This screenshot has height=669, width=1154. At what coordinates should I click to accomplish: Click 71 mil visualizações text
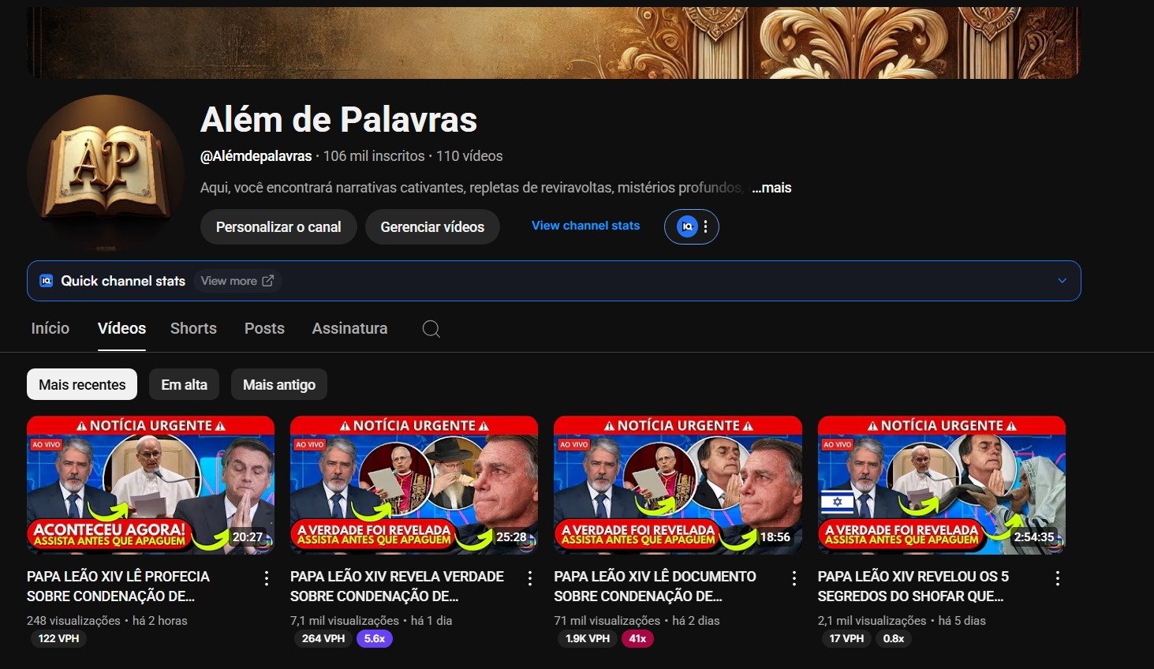tap(607, 621)
